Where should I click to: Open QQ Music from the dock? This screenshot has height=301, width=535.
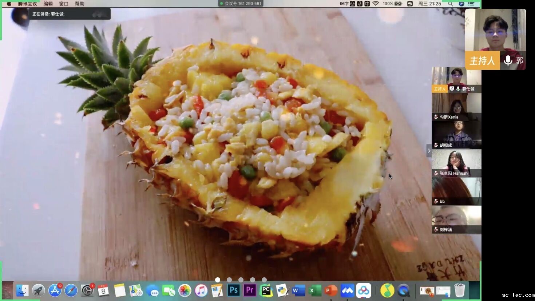click(x=387, y=290)
